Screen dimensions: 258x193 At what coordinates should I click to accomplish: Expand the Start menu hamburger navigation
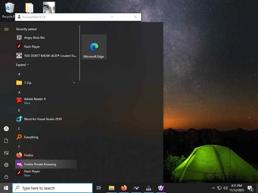coord(6,29)
